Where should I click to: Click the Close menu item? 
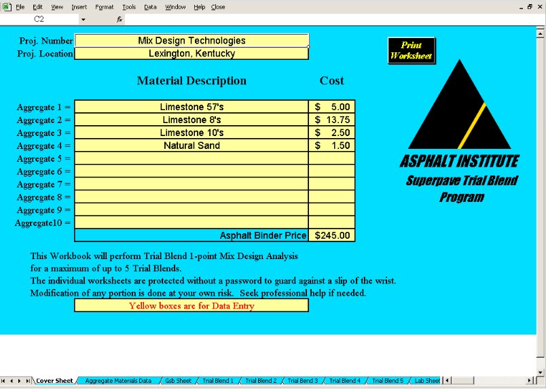tap(218, 7)
